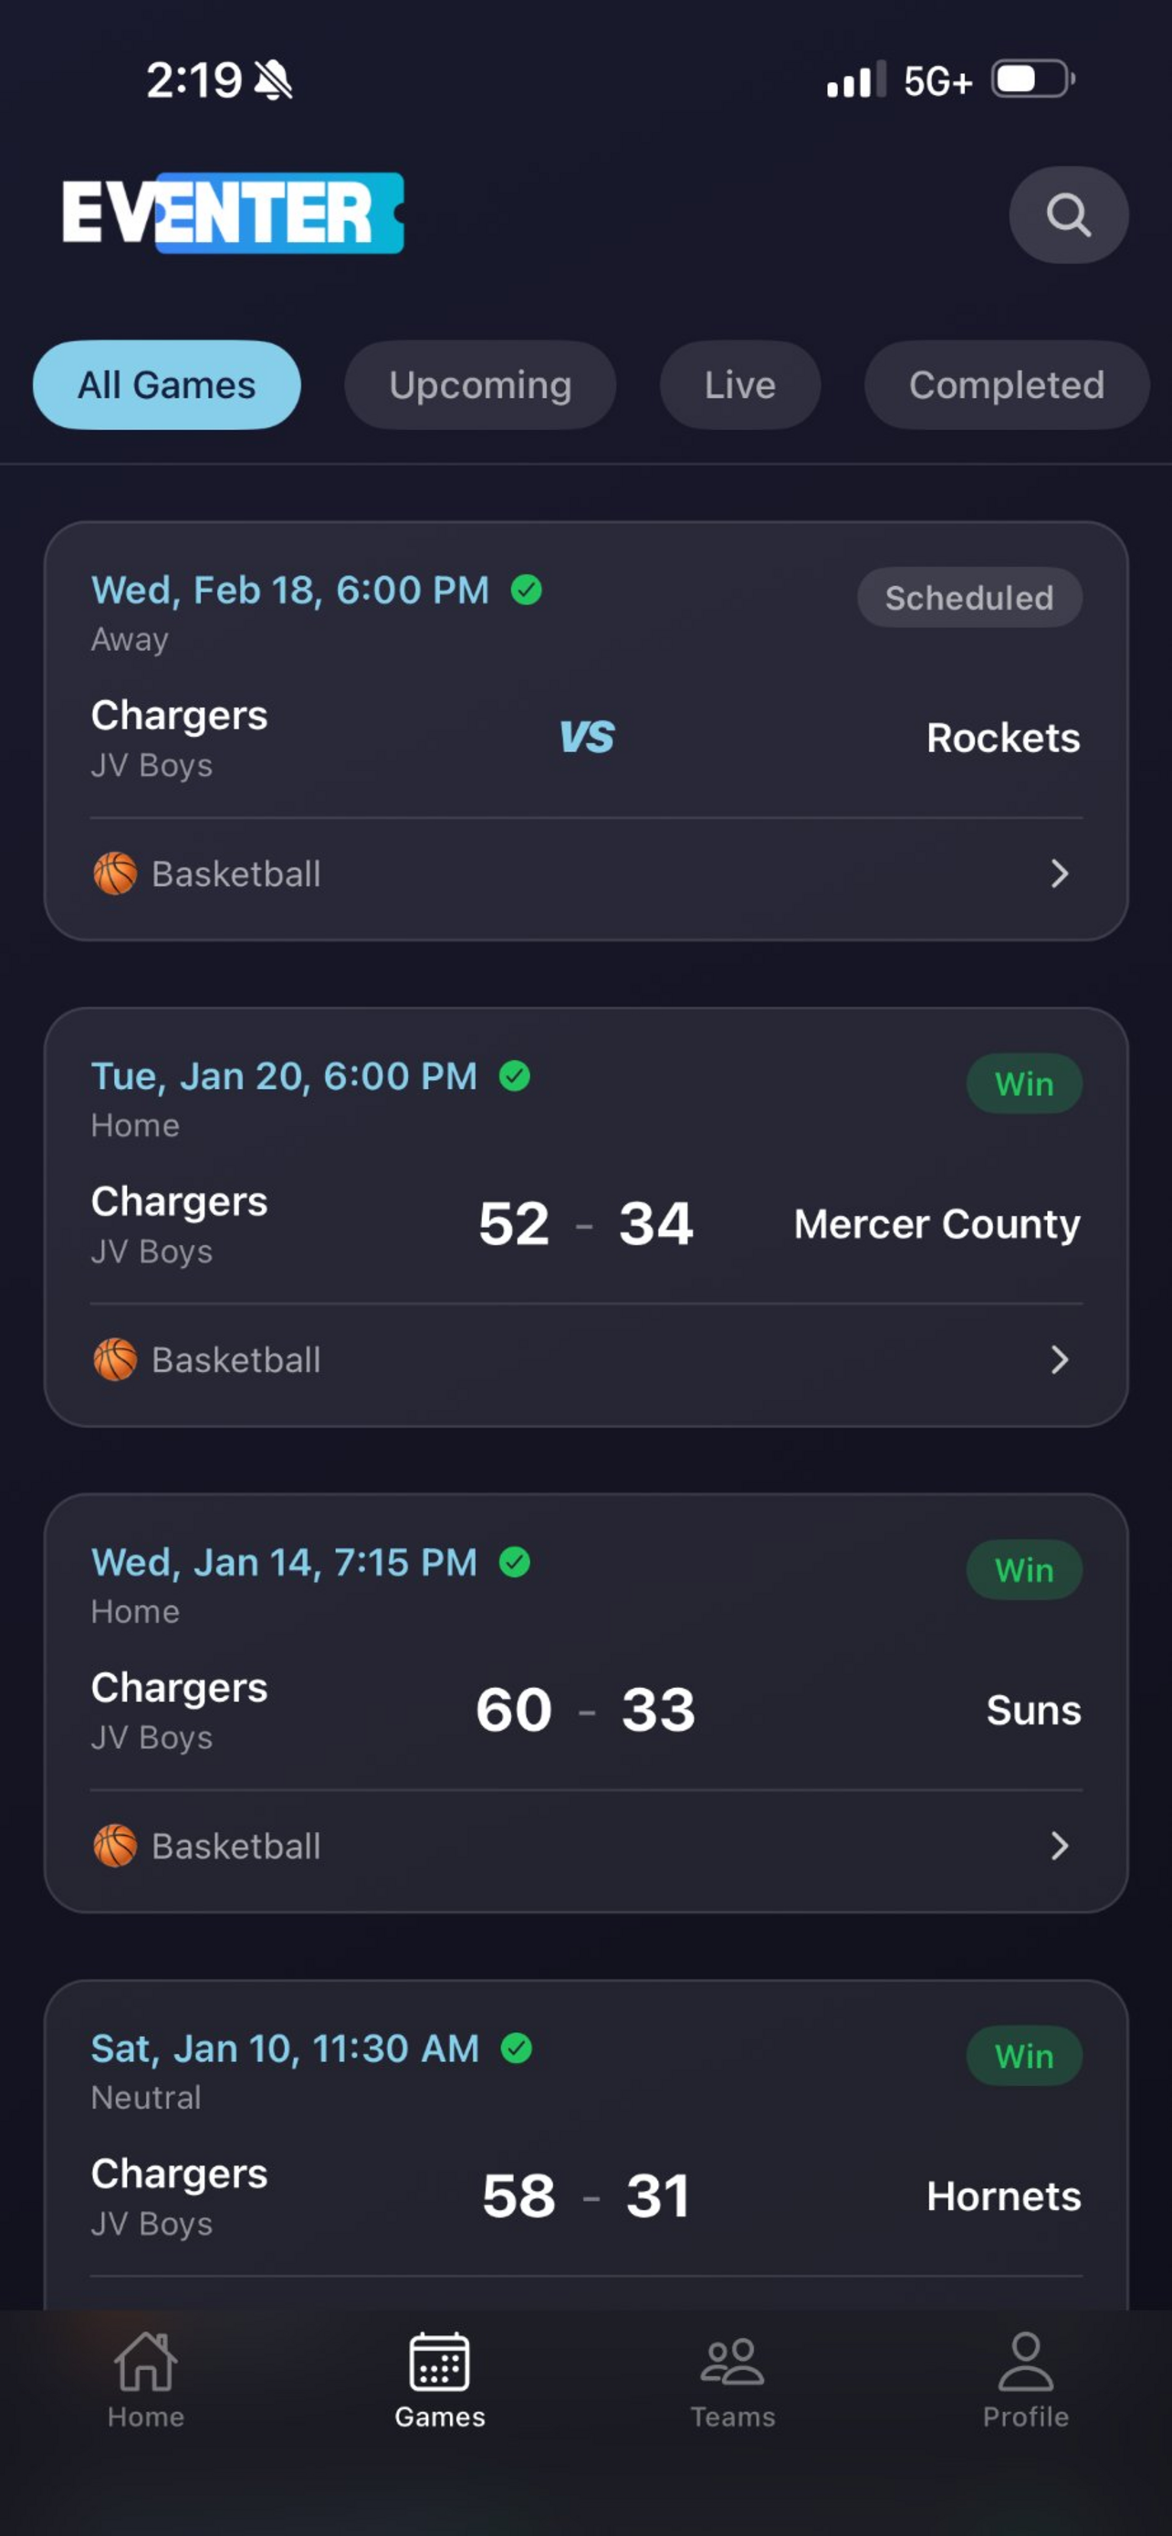Open the 52 - 34 Mercer County score
The height and width of the screenshot is (2536, 1172).
(587, 1223)
